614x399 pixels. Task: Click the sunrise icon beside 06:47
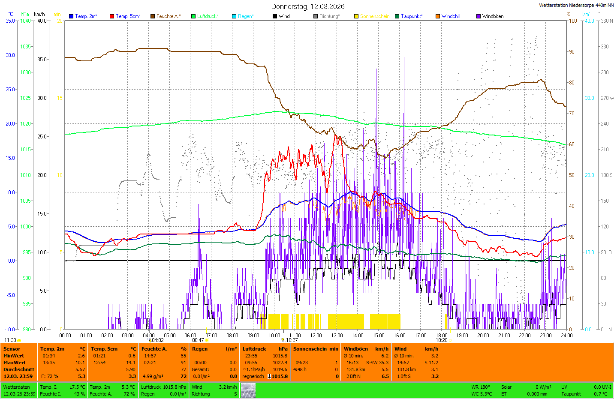pyautogui.click(x=207, y=340)
